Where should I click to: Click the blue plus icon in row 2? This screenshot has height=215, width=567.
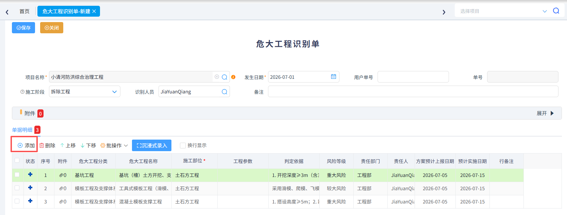30,187
